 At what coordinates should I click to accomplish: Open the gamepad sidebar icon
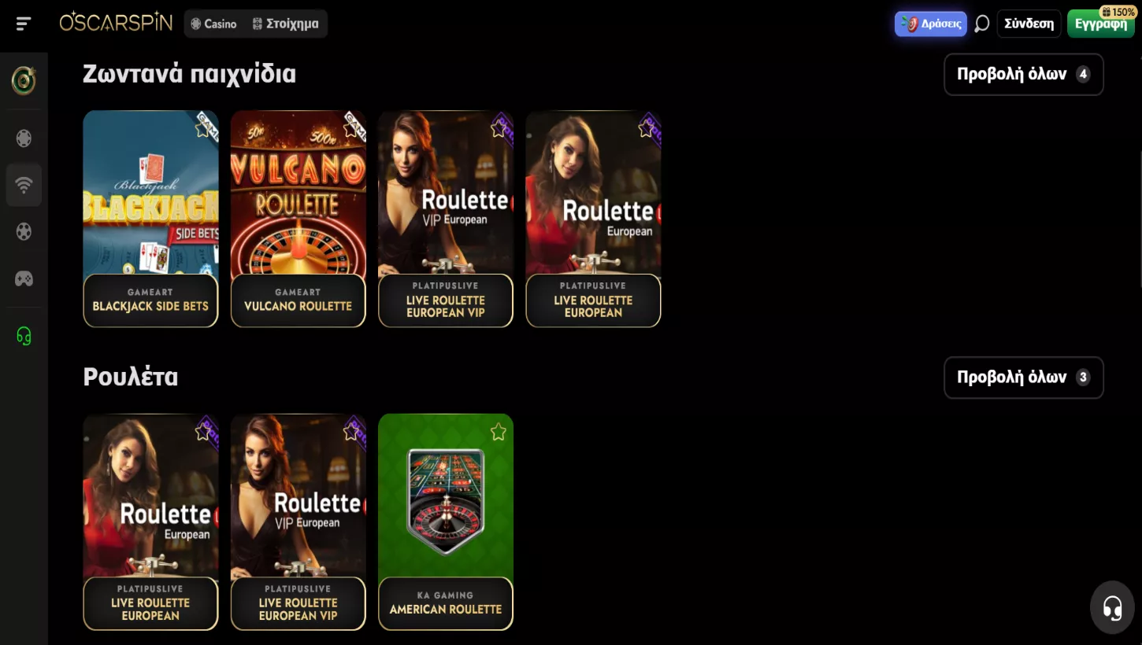tap(24, 278)
